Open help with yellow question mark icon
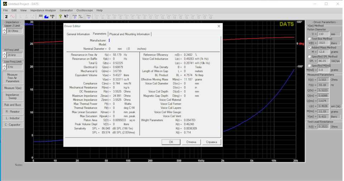Screen dimensions: 344x181 pyautogui.click(x=60, y=17)
